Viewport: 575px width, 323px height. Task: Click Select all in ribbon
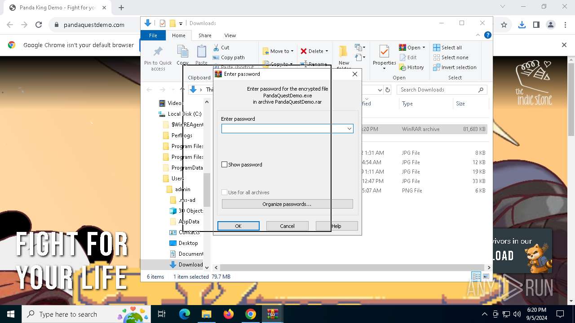point(447,48)
